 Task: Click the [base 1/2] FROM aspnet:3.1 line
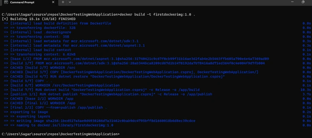[x=136, y=59]
